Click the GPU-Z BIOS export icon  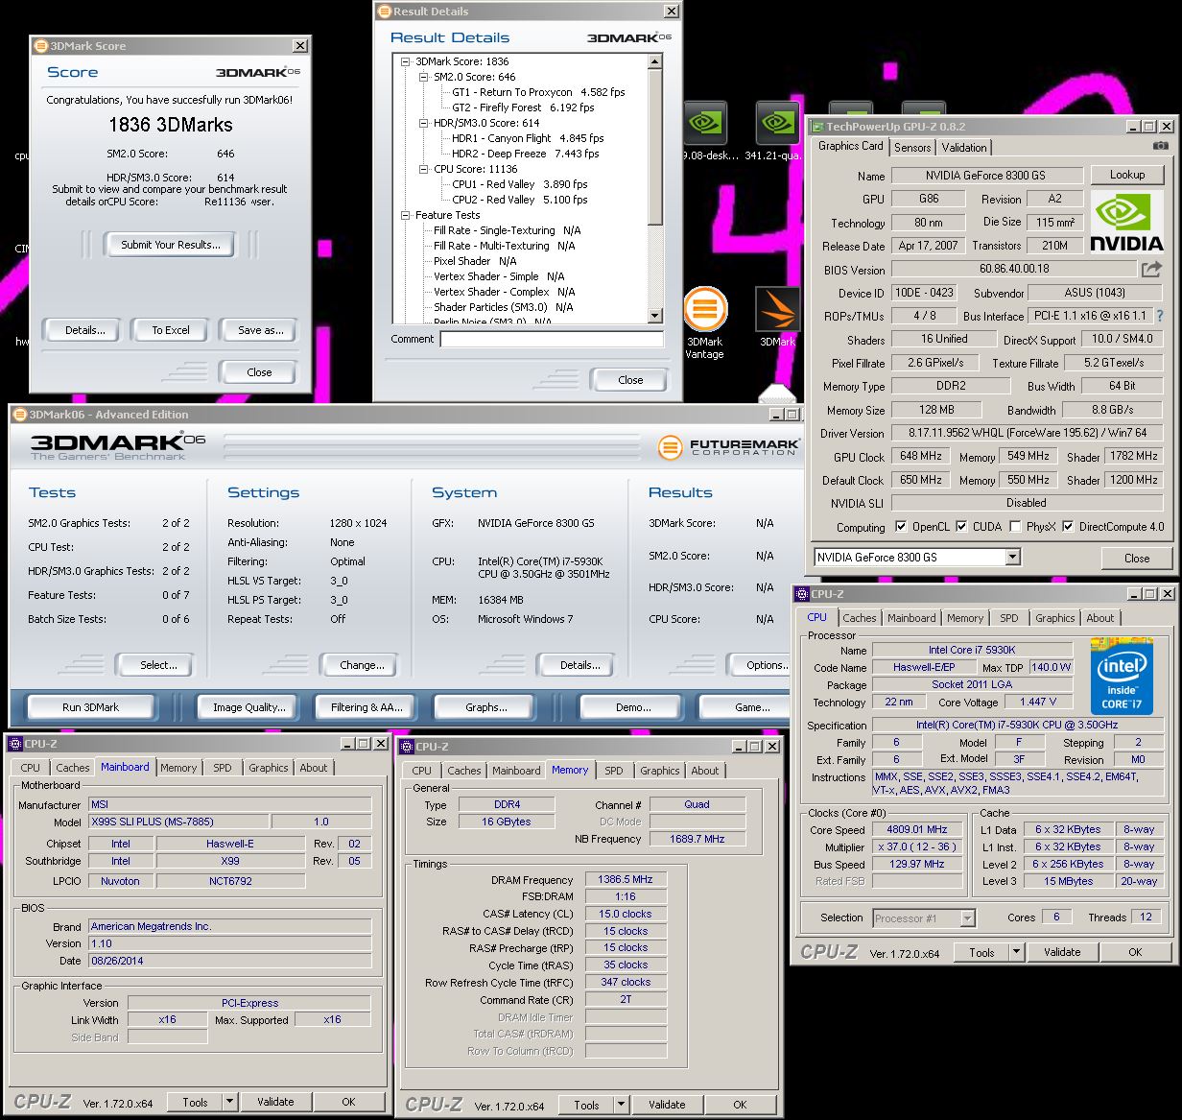pos(1151,270)
